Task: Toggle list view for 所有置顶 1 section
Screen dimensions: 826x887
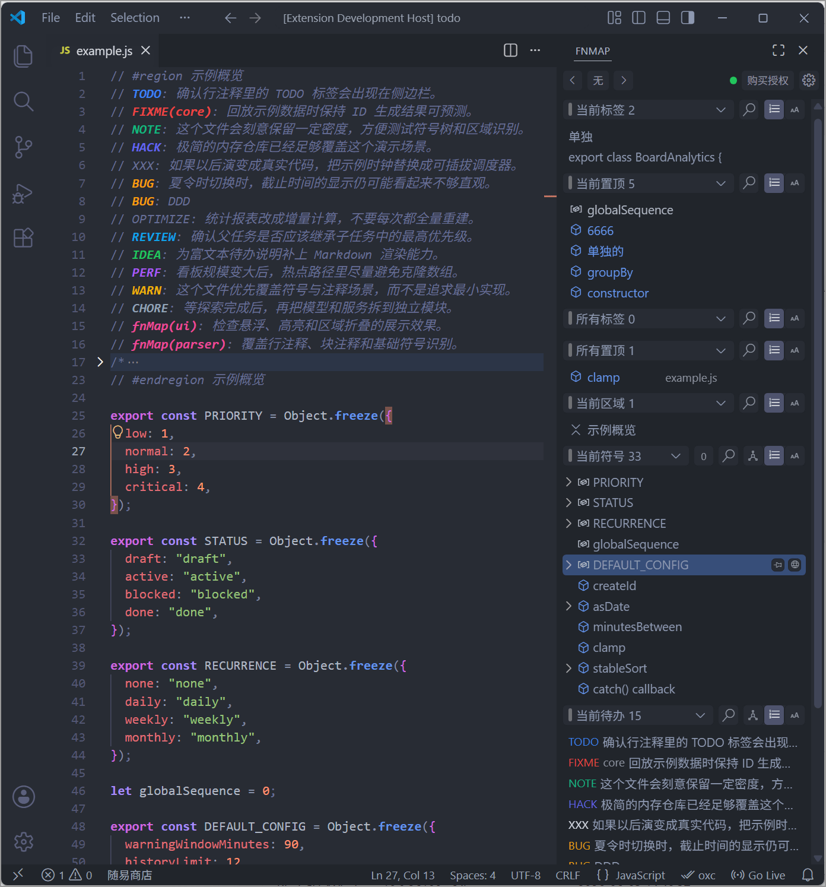Action: point(774,350)
